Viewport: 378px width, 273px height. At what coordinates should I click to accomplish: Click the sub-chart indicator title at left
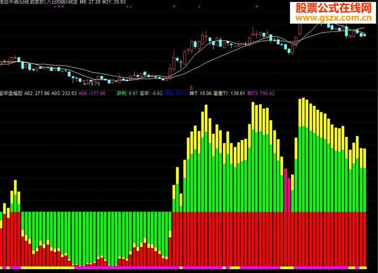[11, 93]
